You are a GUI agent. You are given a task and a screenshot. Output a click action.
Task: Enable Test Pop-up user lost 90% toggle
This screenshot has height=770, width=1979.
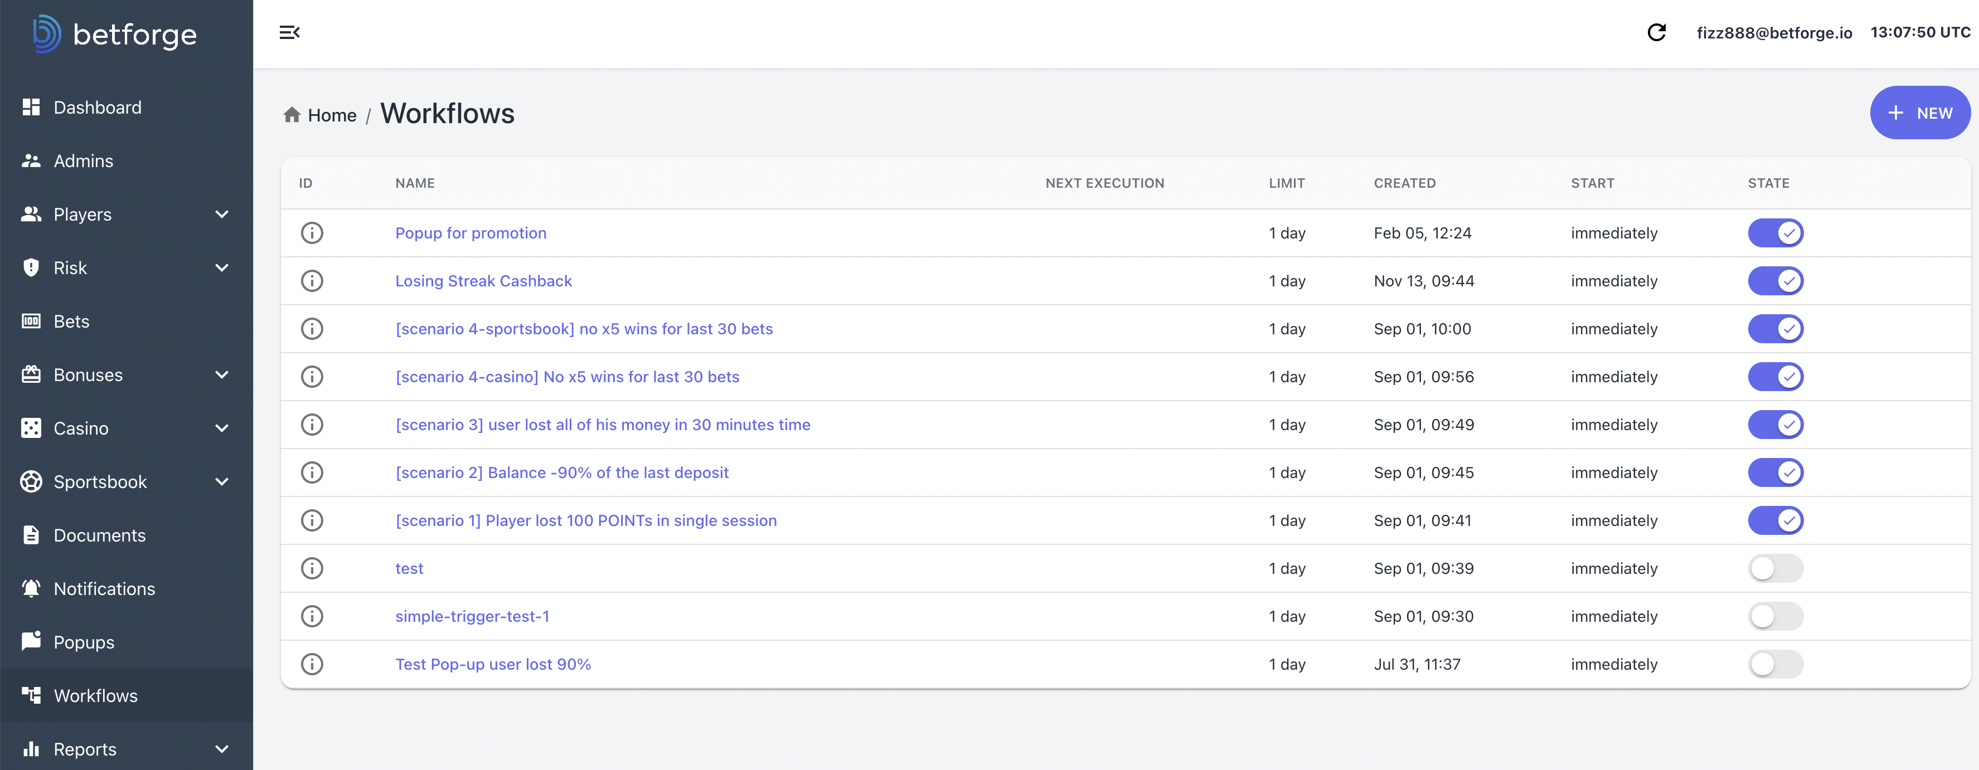1776,664
